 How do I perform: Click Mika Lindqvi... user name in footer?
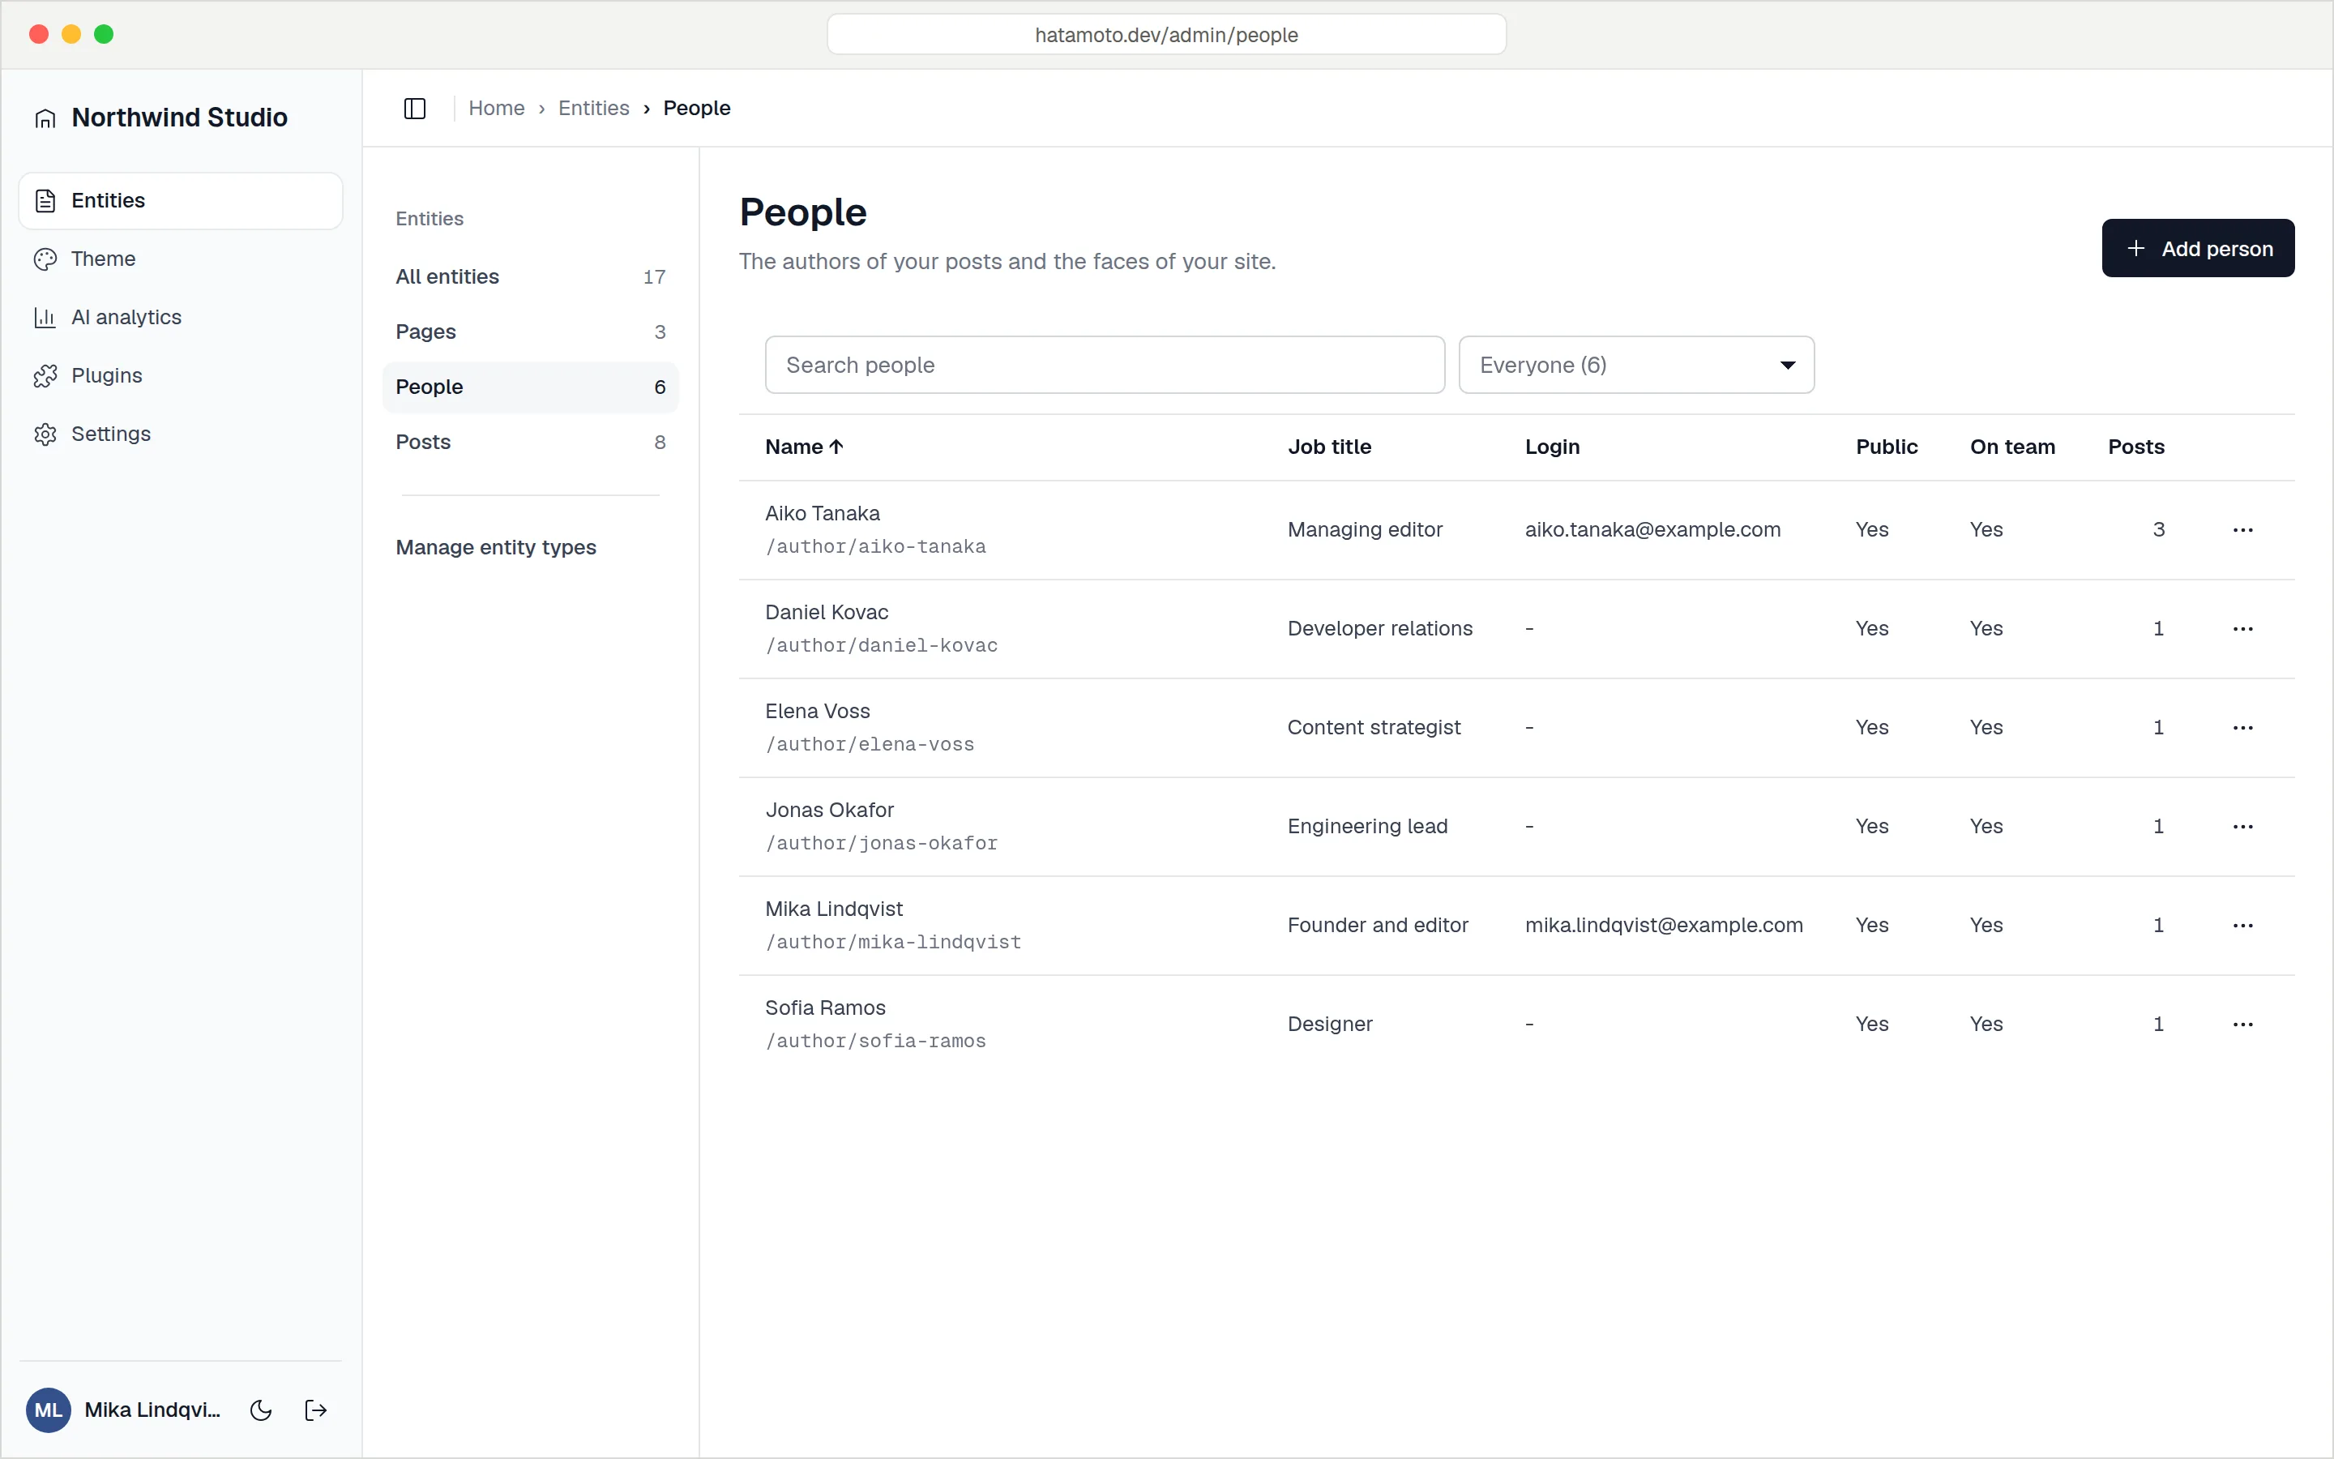pyautogui.click(x=152, y=1410)
